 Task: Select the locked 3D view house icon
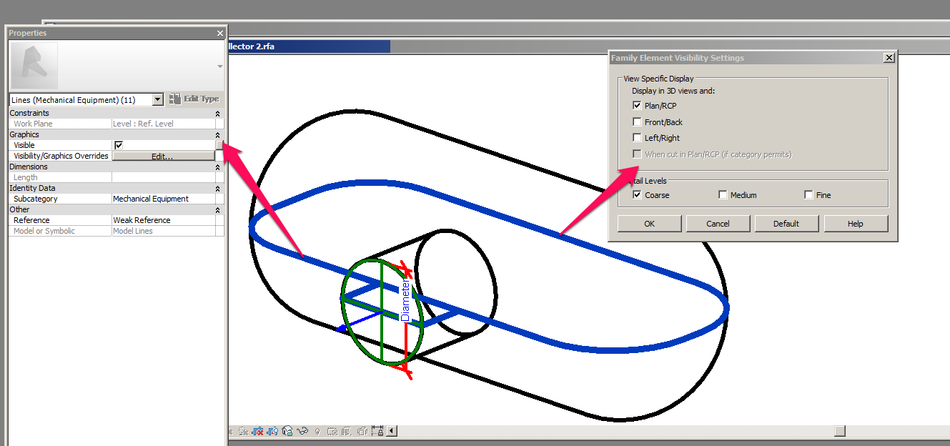tap(287, 431)
